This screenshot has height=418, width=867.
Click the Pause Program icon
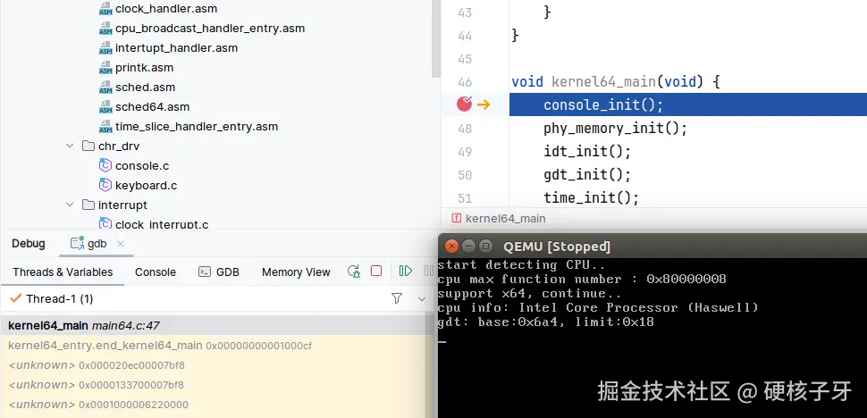coord(428,272)
